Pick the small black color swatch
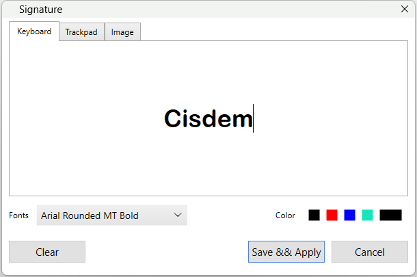417x277 pixels. pyautogui.click(x=314, y=215)
